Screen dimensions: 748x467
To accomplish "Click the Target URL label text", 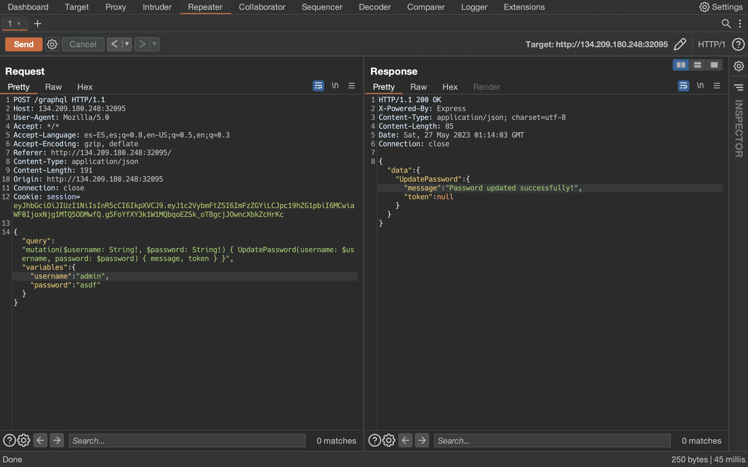I will [x=597, y=44].
